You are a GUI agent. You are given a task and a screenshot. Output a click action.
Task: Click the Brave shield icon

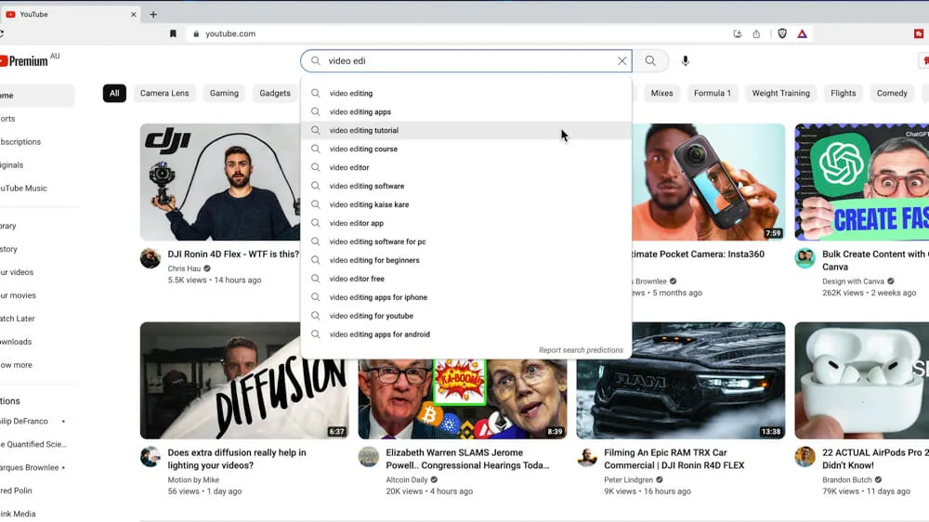click(x=782, y=33)
